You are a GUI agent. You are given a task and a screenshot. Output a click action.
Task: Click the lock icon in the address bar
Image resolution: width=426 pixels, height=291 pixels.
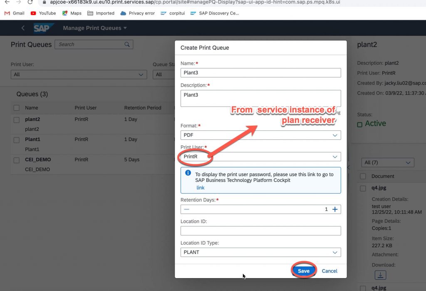click(44, 2)
